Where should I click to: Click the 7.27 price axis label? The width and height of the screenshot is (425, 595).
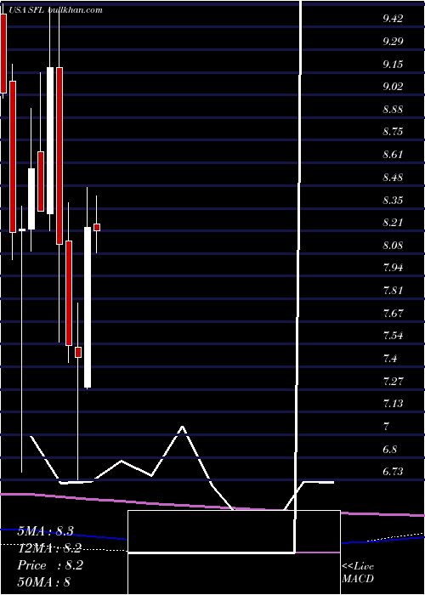[x=393, y=381]
